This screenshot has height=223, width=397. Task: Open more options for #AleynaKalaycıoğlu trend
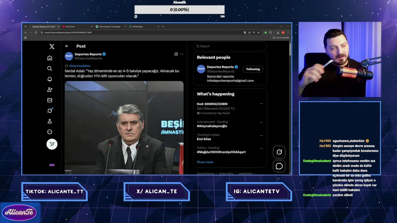[261, 122]
